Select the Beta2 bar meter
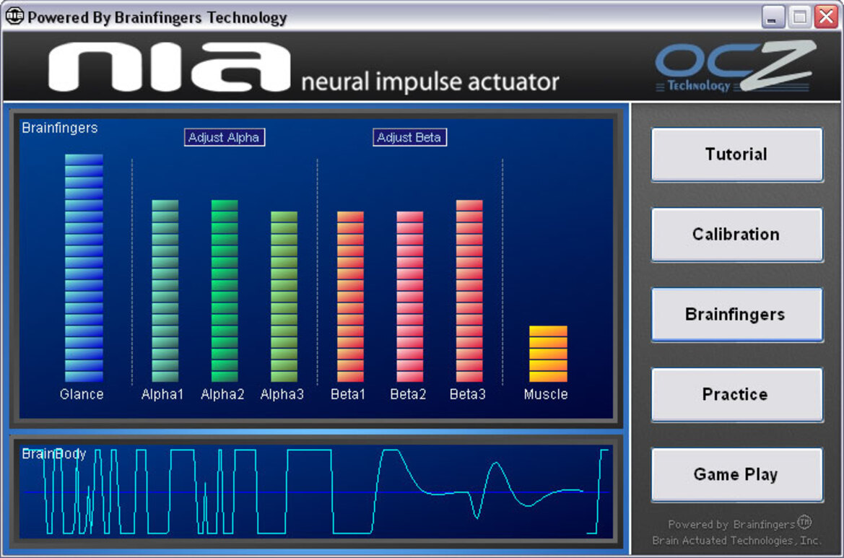This screenshot has width=844, height=558. pos(409,297)
